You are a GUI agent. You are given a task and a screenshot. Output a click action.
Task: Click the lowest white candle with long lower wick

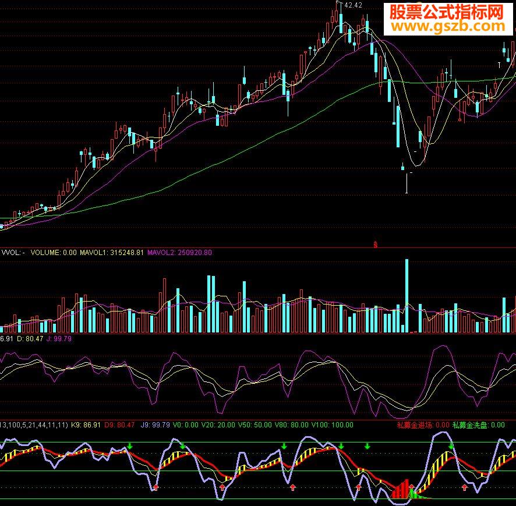[407, 183]
